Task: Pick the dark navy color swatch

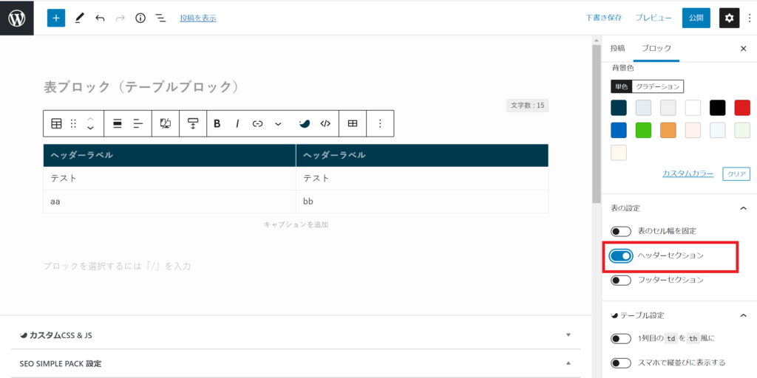Action: click(619, 108)
